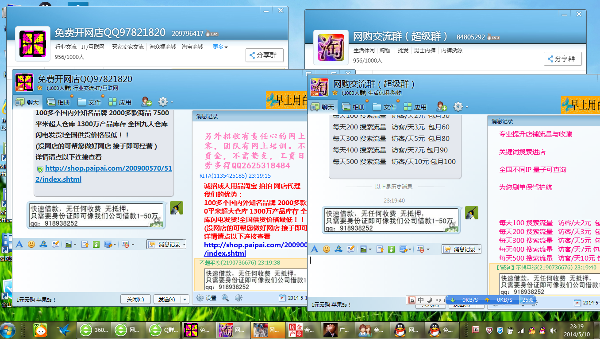Click 25% speed ball on floating network monitor
Screen dimensions: 600x339
coord(527,300)
